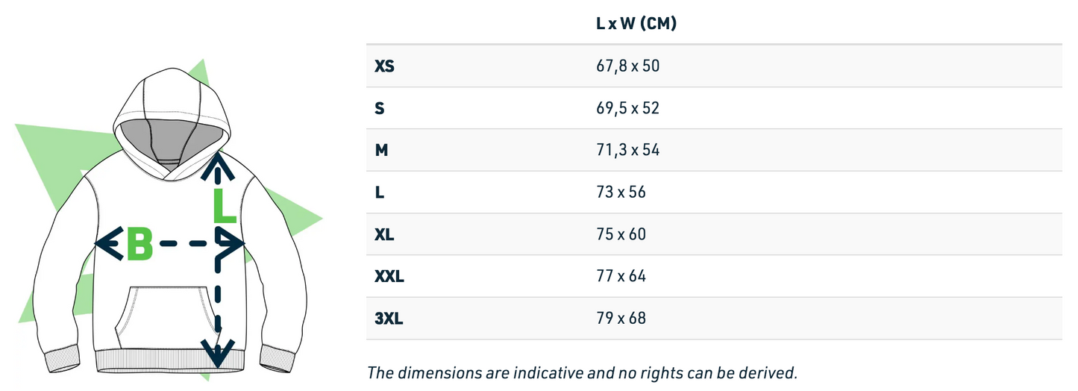Select the XL size row label
The height and width of the screenshot is (391, 1078).
point(384,234)
